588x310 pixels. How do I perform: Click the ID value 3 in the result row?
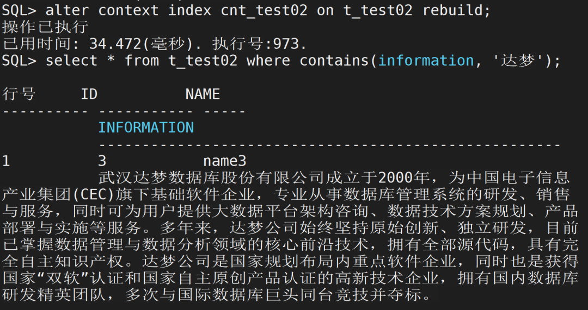click(x=102, y=161)
